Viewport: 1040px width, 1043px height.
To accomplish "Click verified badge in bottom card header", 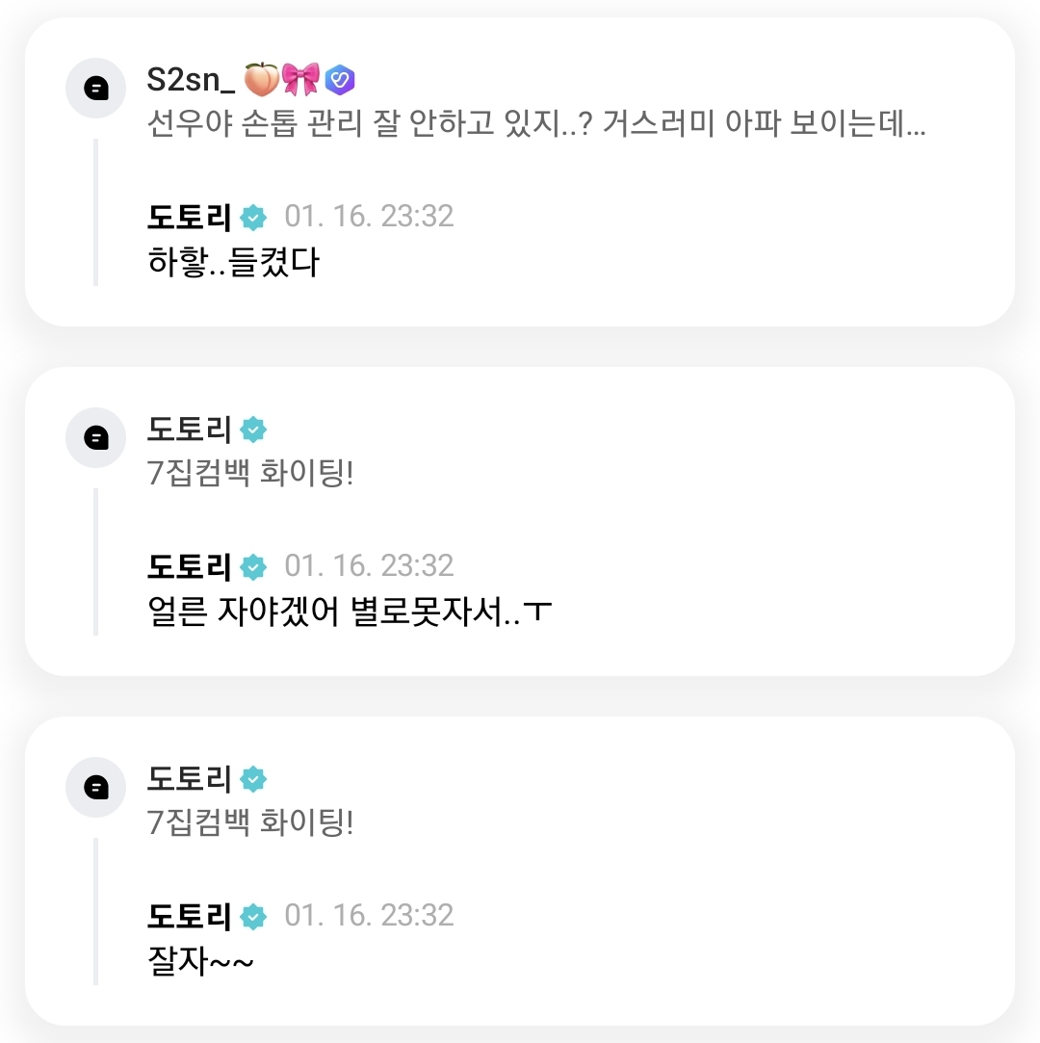I will [x=253, y=779].
